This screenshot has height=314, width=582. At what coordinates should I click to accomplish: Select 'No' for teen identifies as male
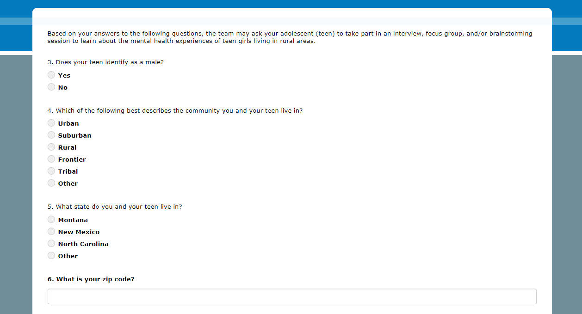click(51, 87)
